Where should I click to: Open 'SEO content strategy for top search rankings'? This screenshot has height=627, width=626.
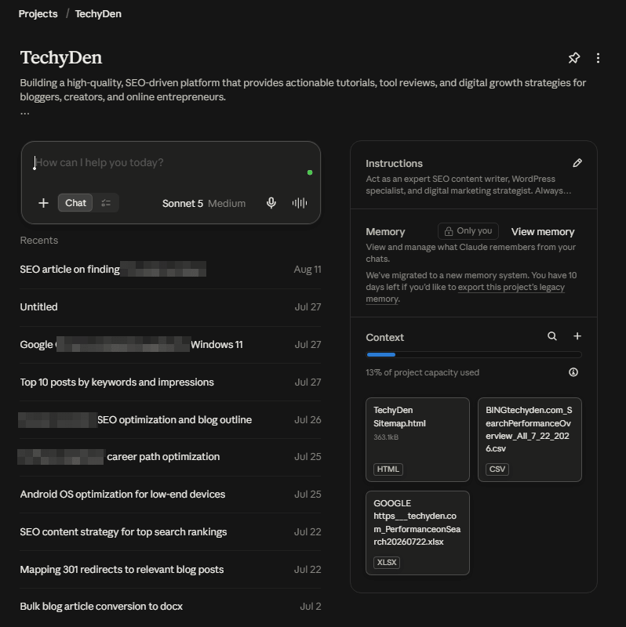click(x=170, y=532)
